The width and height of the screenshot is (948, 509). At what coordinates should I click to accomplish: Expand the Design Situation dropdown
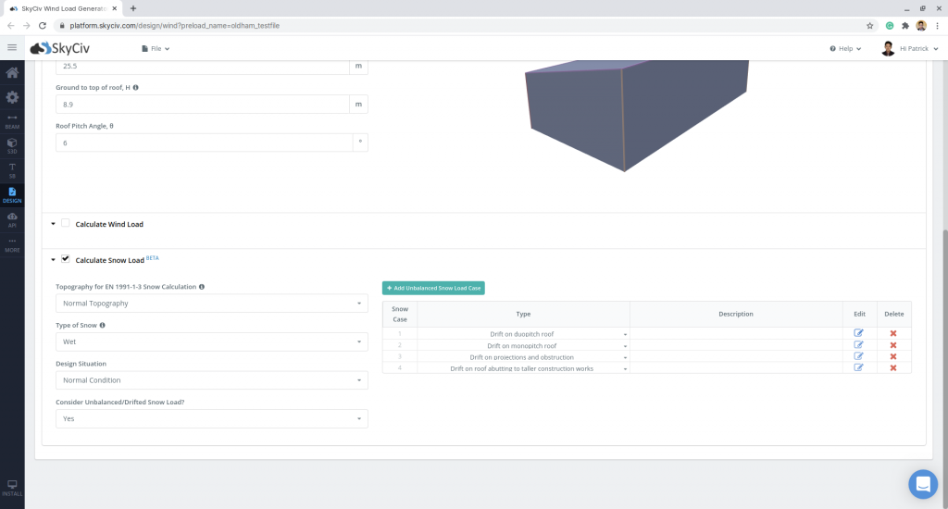(212, 380)
